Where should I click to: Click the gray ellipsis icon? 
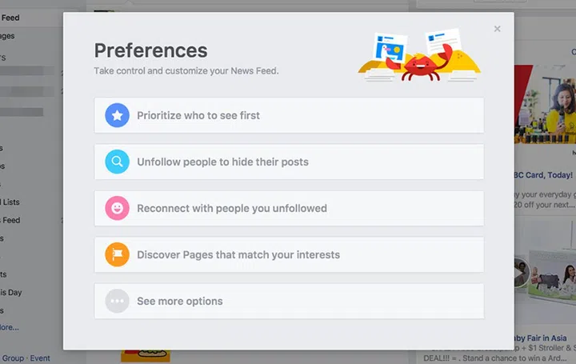point(117,302)
